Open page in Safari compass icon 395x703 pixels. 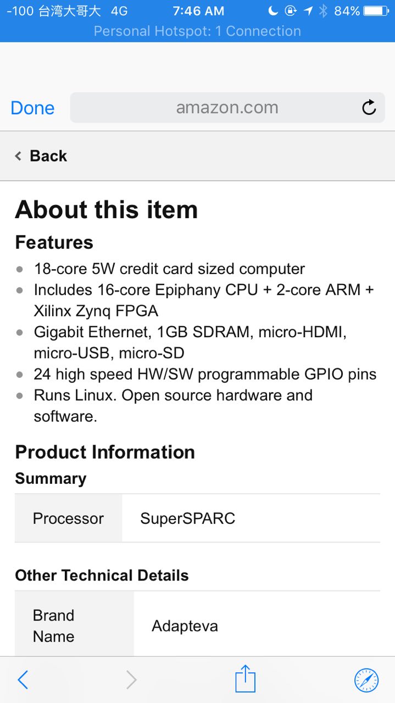pyautogui.click(x=366, y=680)
